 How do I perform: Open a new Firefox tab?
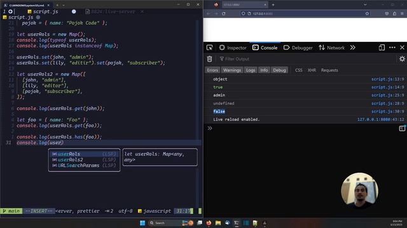tap(273, 4)
